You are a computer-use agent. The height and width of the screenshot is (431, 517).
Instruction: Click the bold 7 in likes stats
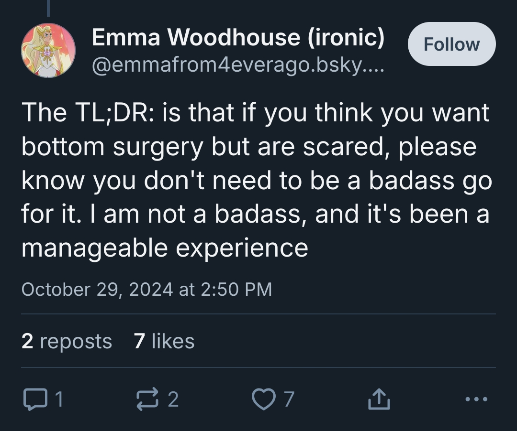coord(139,341)
